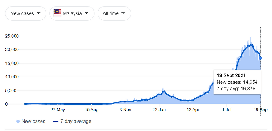272x131 pixels.
Task: Click the Malaysia flag icon
Action: 57,13
